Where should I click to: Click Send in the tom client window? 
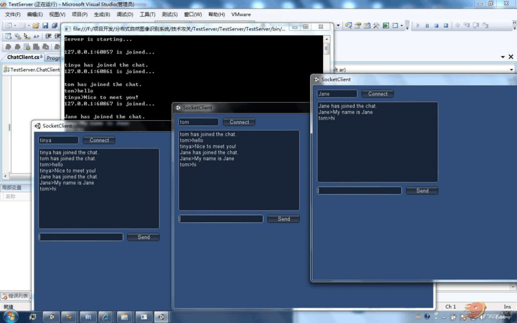pos(284,219)
